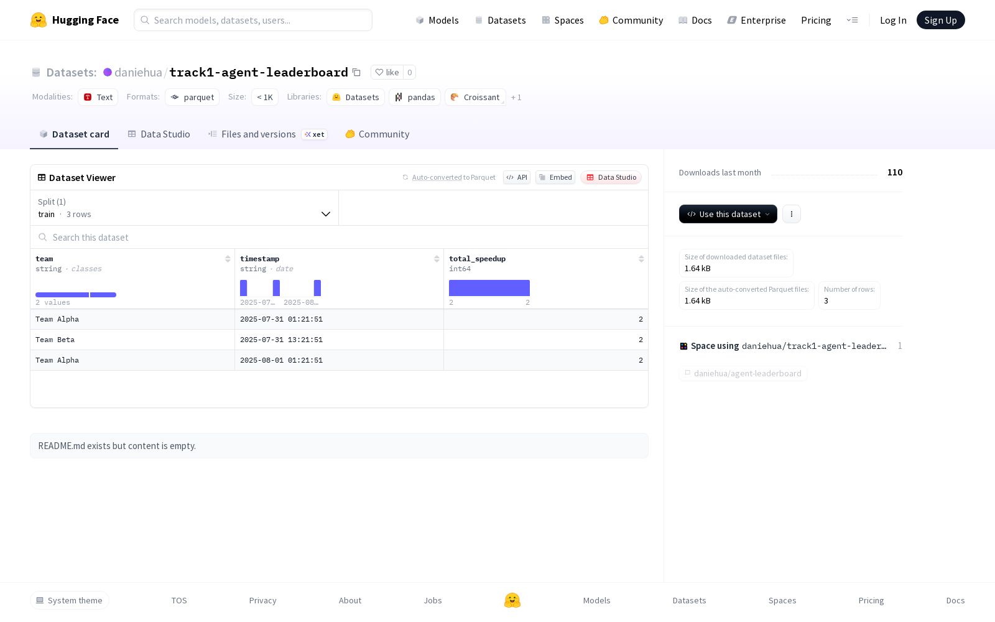995x622 pixels.
Task: Select the Croissant library tag
Action: point(475,97)
